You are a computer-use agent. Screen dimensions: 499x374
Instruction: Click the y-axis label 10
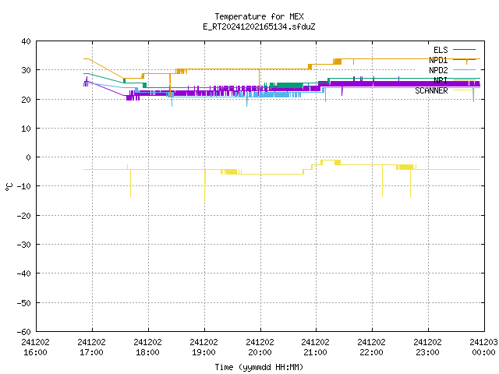pyautogui.click(x=26, y=129)
